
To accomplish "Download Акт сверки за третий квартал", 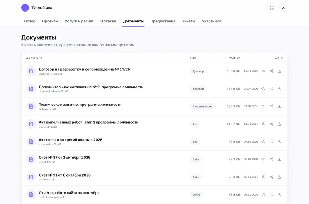I will [x=279, y=142].
